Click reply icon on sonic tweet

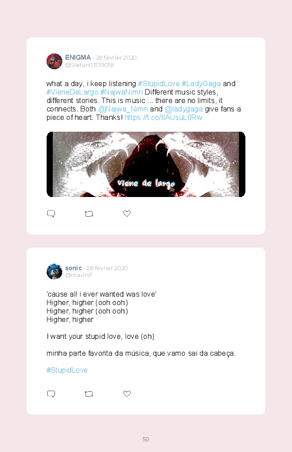click(x=51, y=394)
